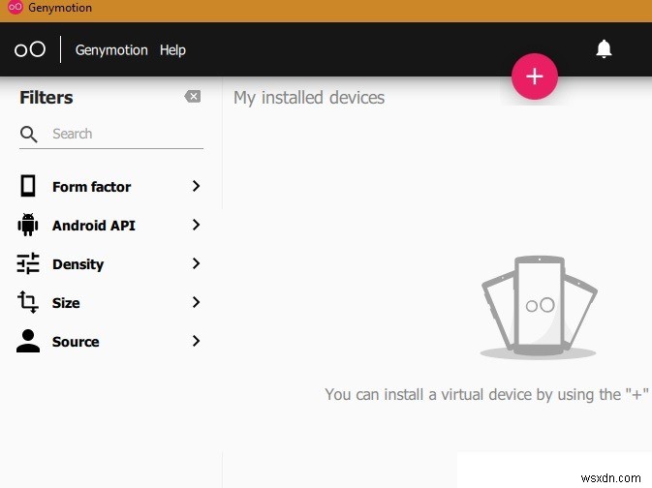
Task: Select the Source filter label
Action: (x=76, y=342)
